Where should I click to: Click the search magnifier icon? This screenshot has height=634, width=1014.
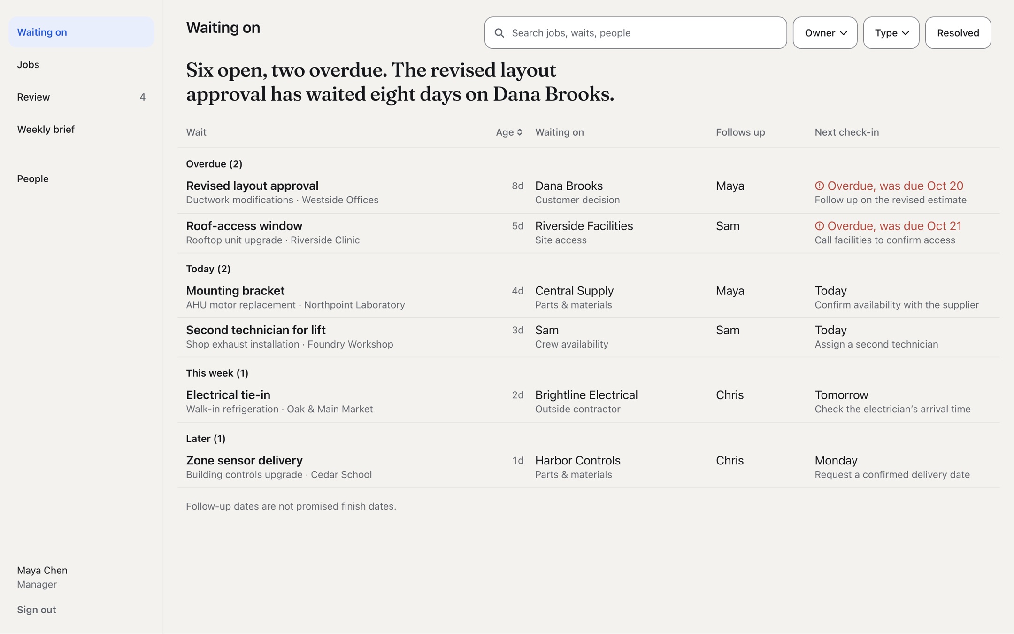pyautogui.click(x=499, y=33)
